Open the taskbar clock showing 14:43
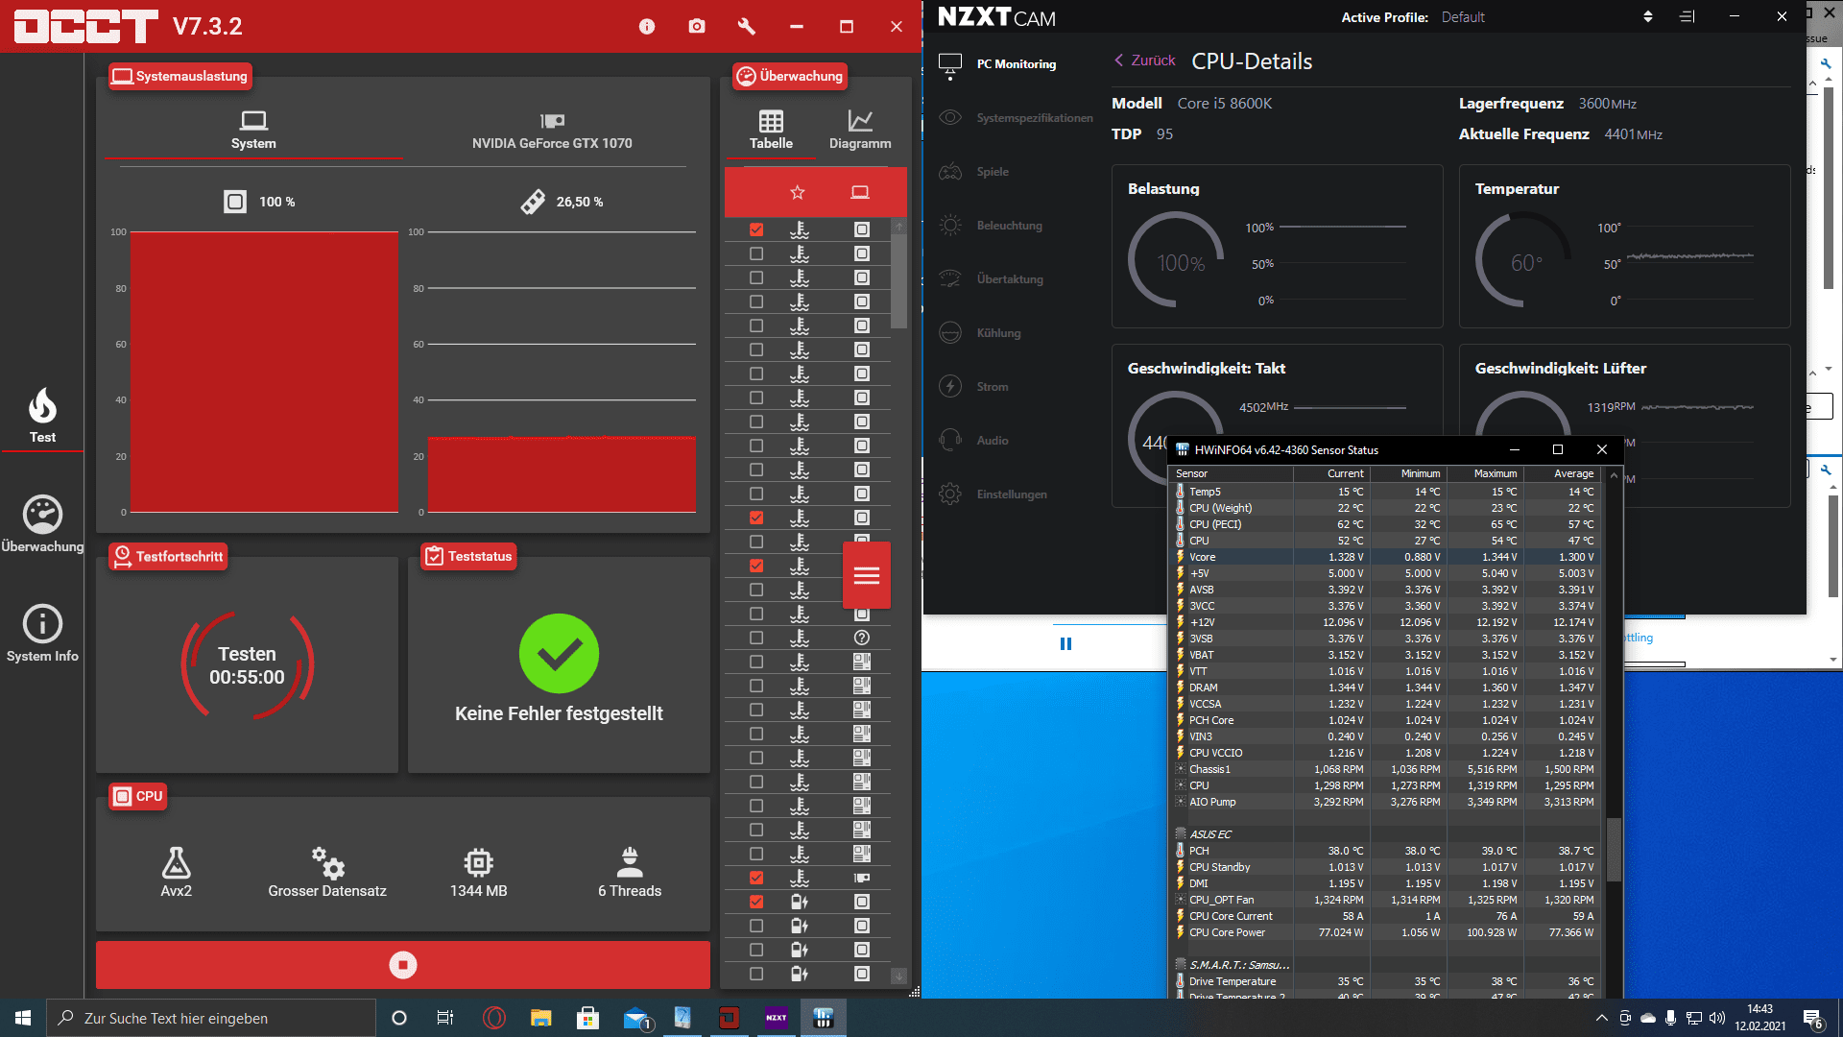 [x=1759, y=1018]
